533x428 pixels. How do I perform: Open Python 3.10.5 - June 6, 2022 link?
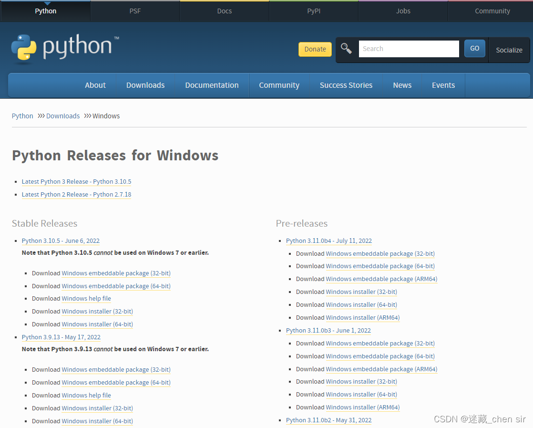tap(61, 241)
